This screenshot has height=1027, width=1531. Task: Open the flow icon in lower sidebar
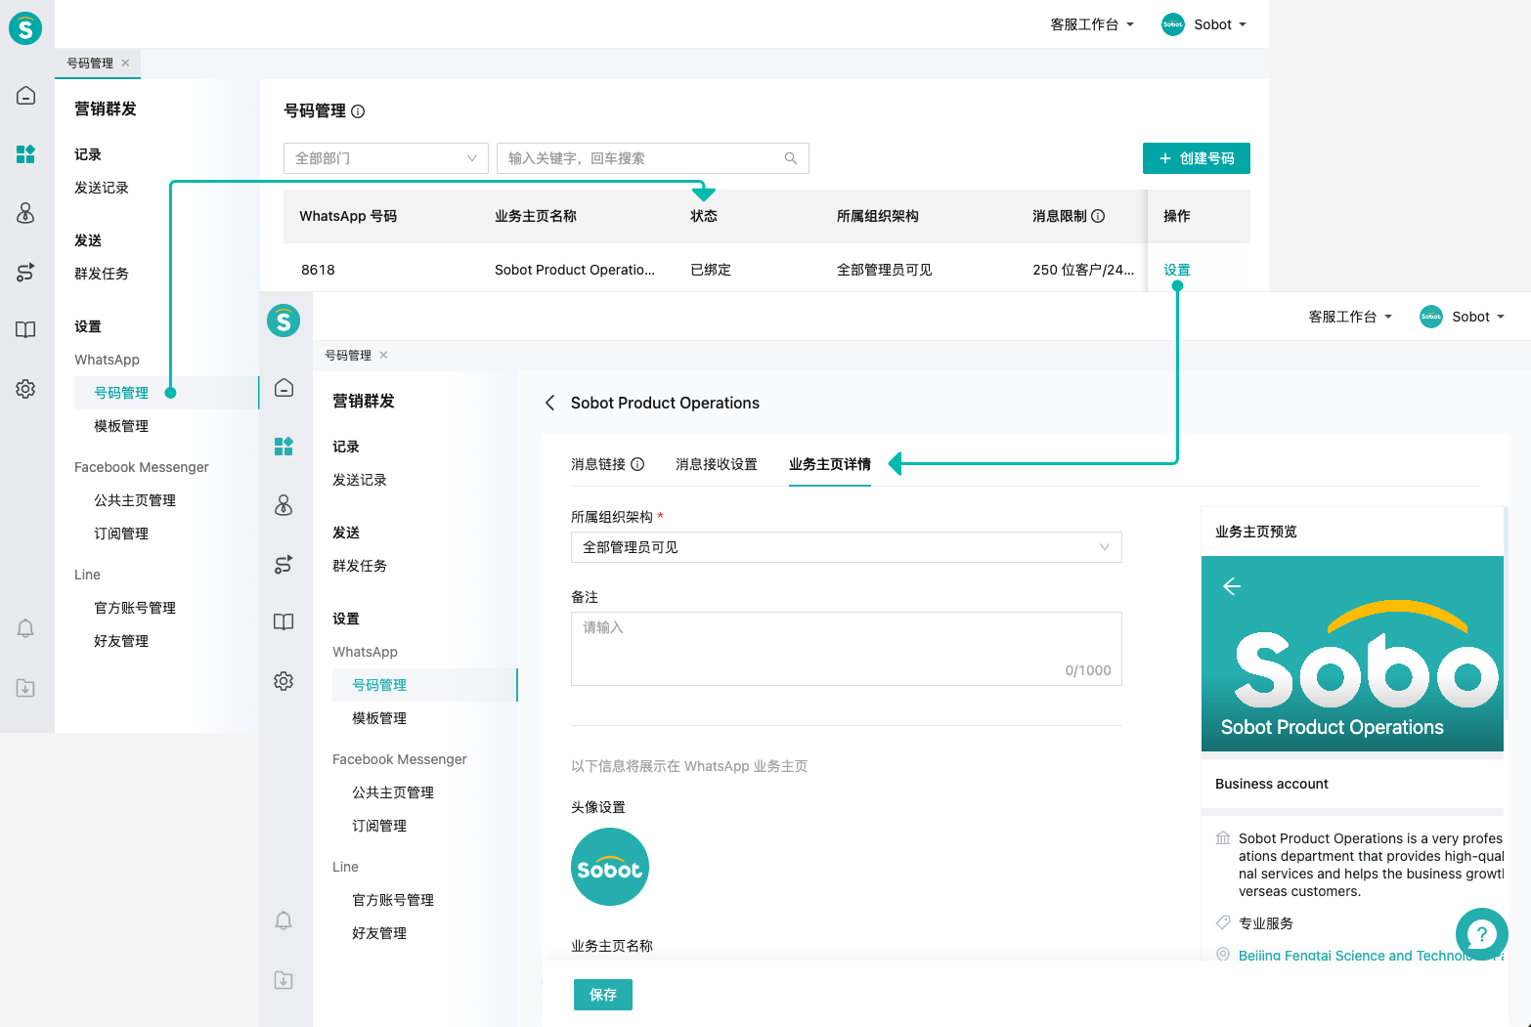point(284,565)
